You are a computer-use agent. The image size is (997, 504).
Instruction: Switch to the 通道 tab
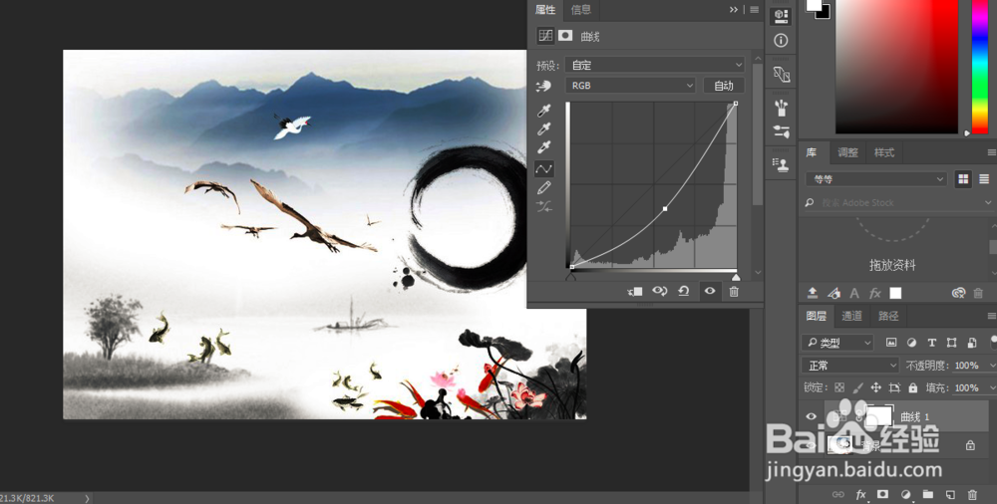(851, 316)
